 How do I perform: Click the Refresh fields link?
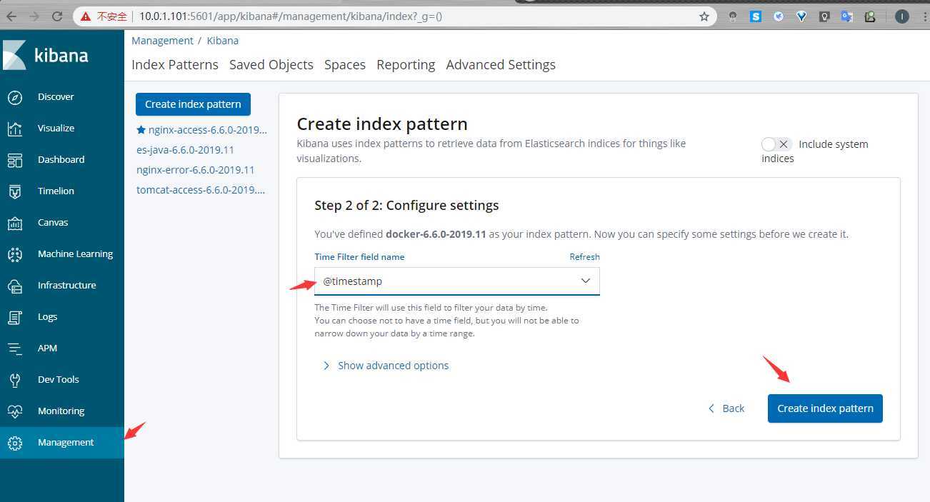click(x=584, y=257)
